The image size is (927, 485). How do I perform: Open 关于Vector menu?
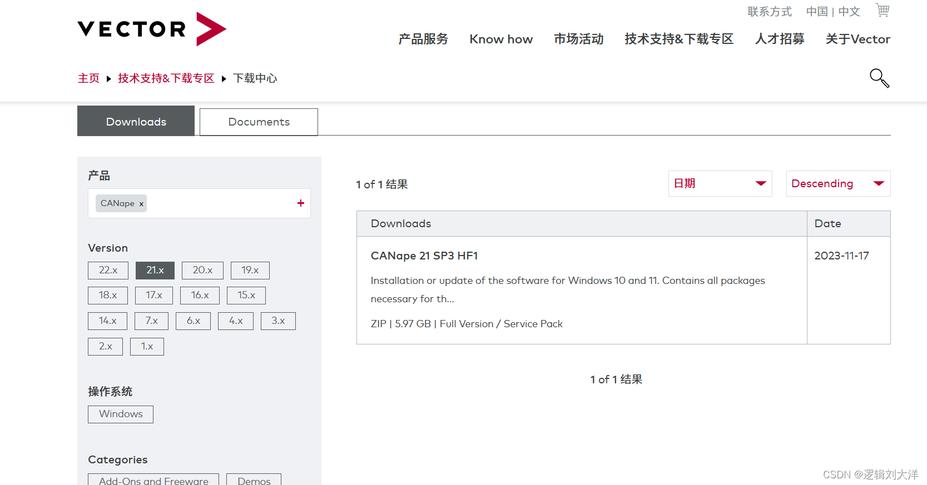click(x=857, y=39)
